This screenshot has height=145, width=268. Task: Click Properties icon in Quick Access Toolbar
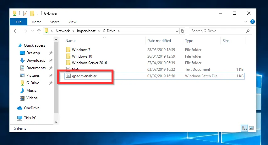tap(25, 13)
